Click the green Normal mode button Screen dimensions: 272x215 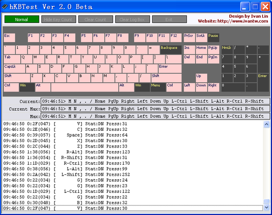pos(22,19)
